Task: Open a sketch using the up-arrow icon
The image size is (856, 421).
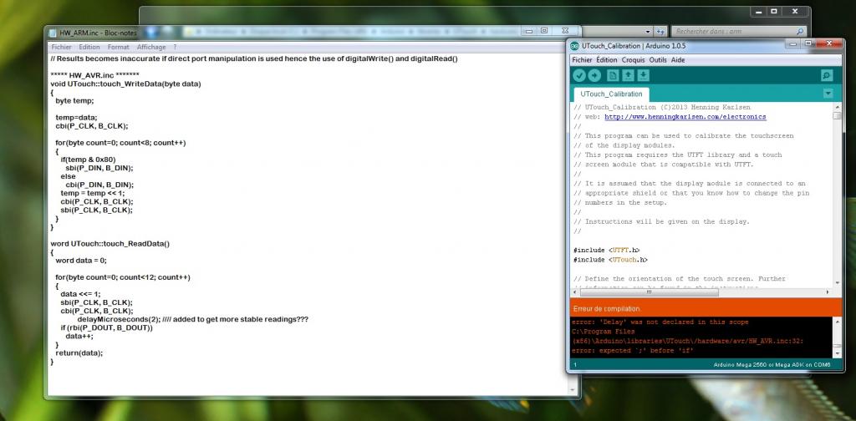Action: click(x=629, y=76)
